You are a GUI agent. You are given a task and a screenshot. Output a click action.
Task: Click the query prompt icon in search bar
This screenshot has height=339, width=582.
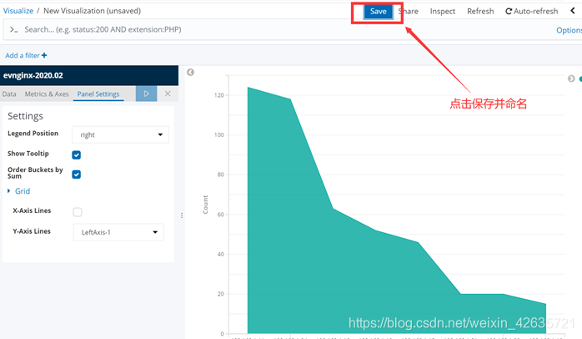click(13, 29)
